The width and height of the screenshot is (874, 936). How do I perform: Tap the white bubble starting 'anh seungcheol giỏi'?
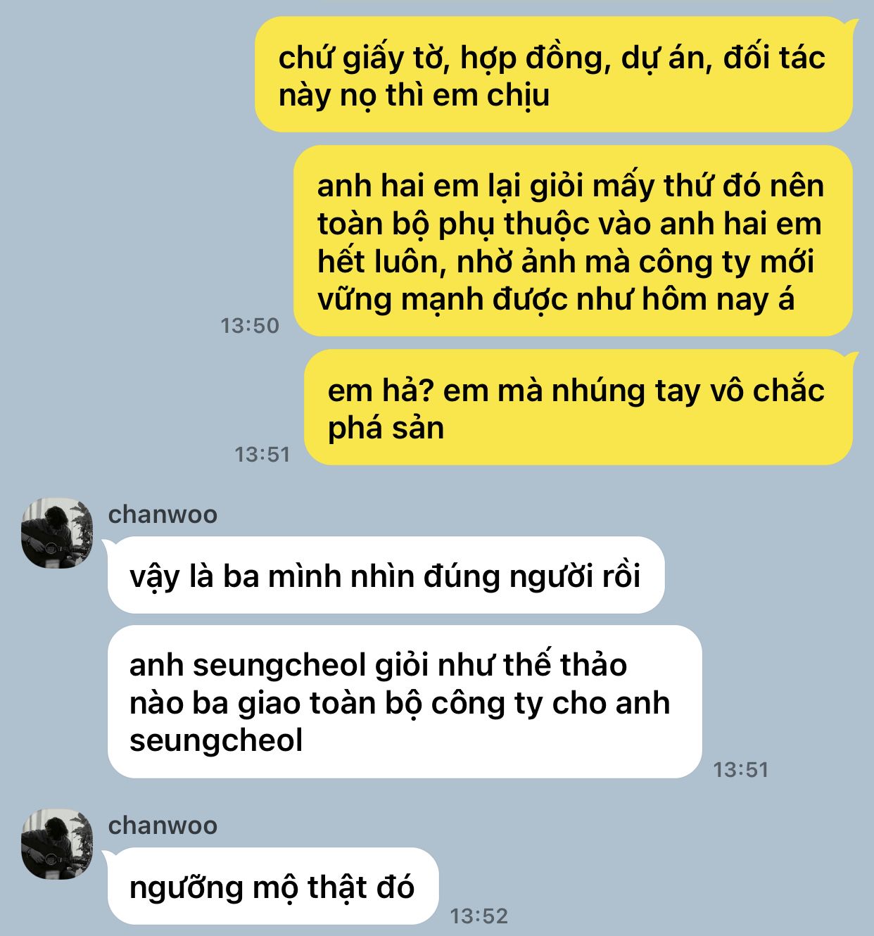click(405, 702)
